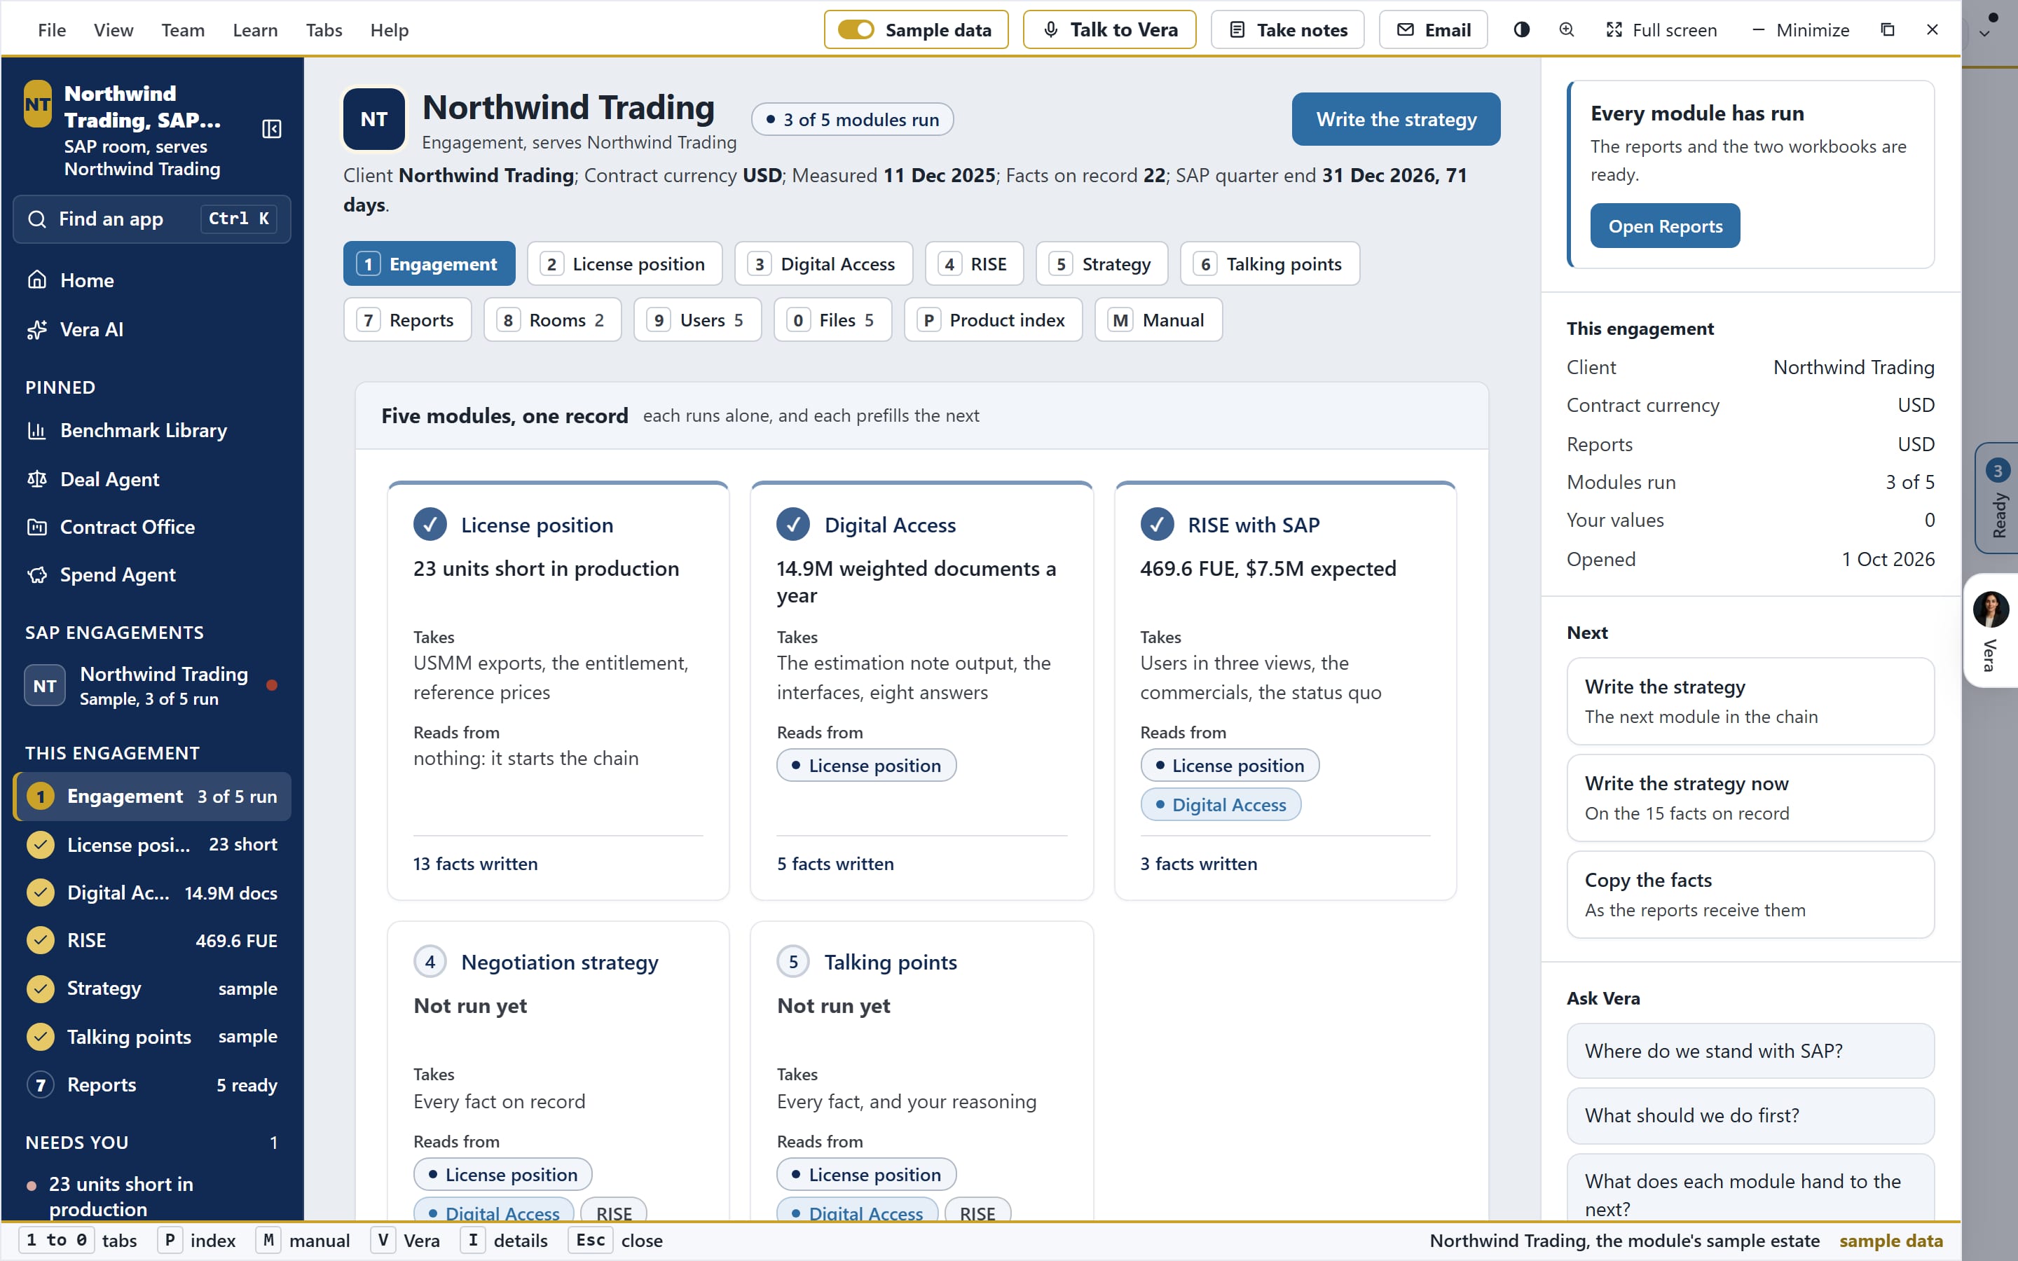Switch to the Talking points tab
Screen dimensions: 2018x1261
1269,263
